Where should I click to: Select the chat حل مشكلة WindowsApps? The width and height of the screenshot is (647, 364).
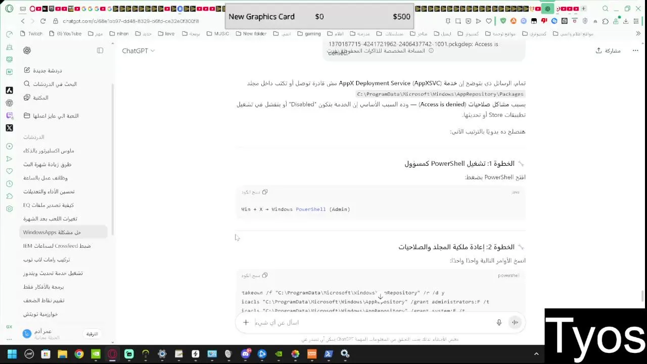(63, 233)
